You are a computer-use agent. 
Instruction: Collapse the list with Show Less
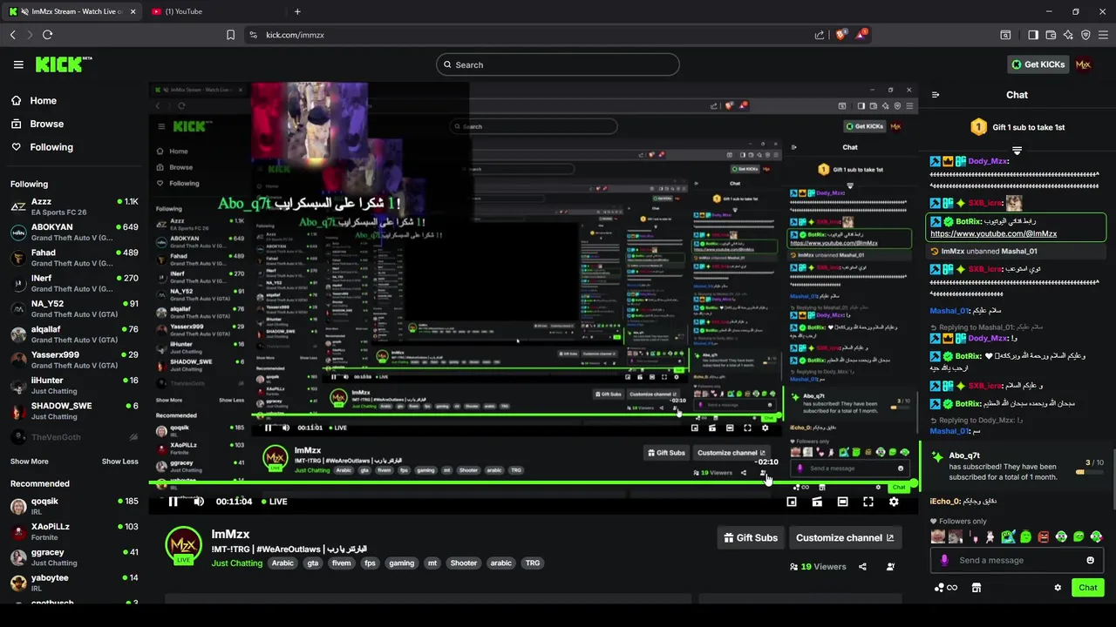[119, 462]
